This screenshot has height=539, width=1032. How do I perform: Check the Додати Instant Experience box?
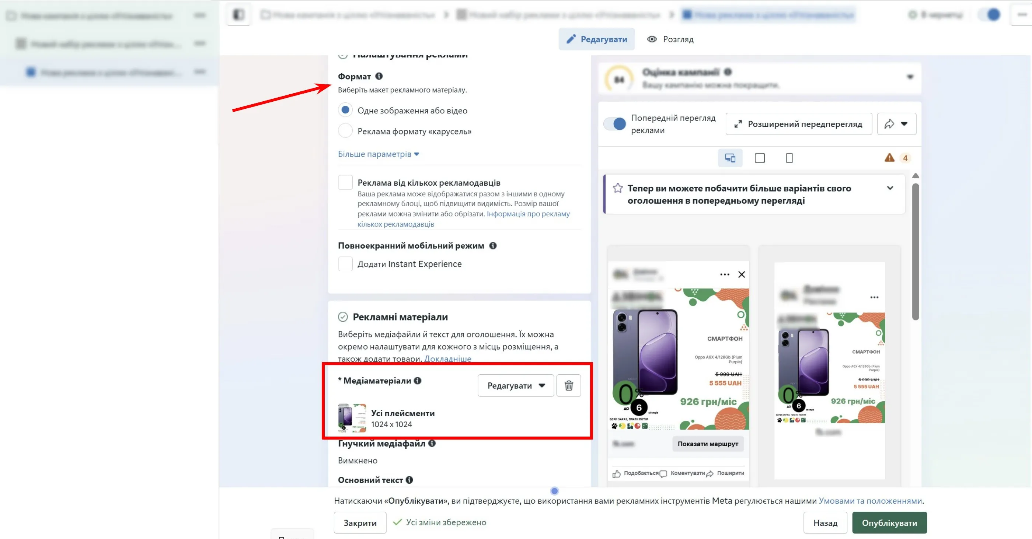pyautogui.click(x=345, y=264)
